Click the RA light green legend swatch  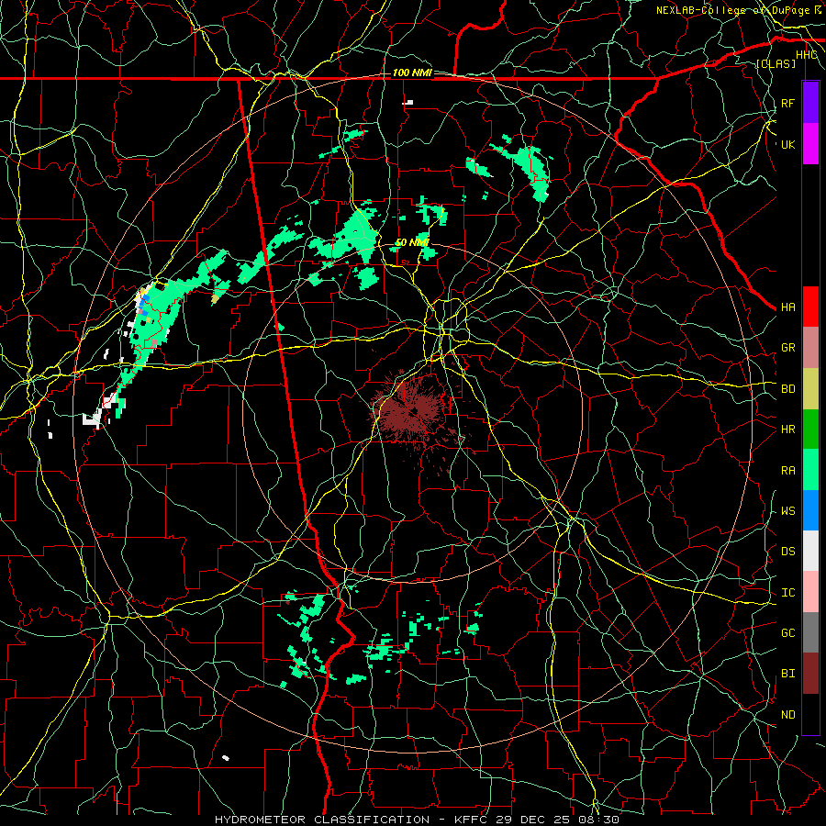coord(810,470)
